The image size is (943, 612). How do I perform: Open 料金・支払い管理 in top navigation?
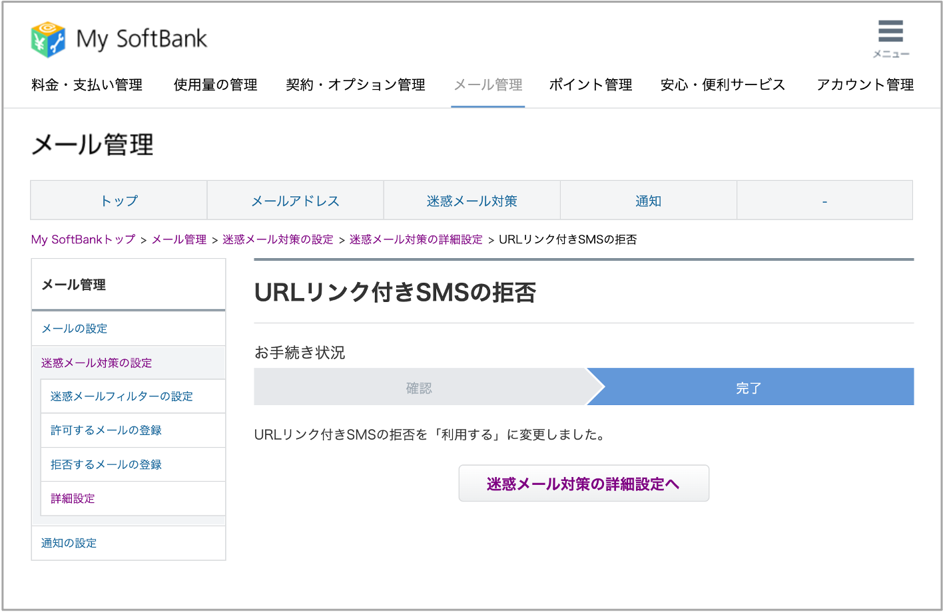(x=87, y=85)
